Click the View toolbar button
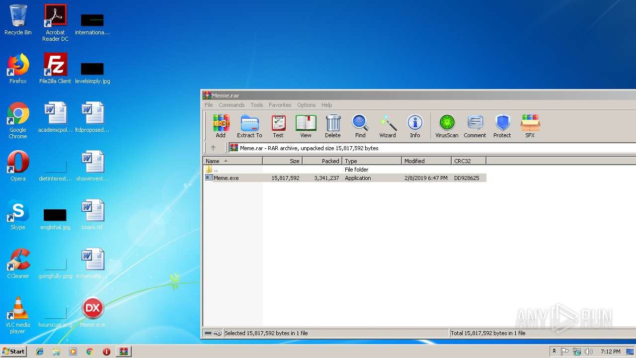636x358 pixels. click(306, 126)
